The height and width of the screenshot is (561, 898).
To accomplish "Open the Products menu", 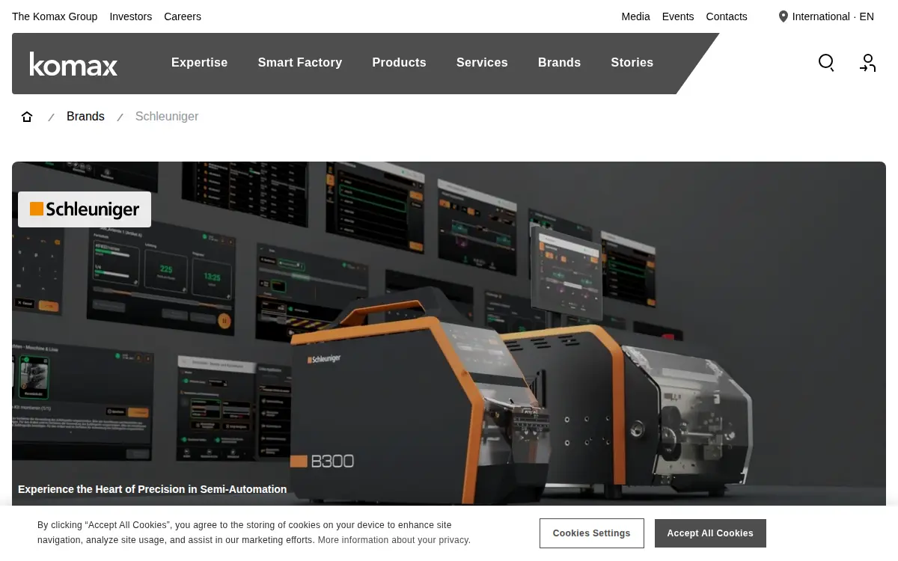I will [399, 63].
